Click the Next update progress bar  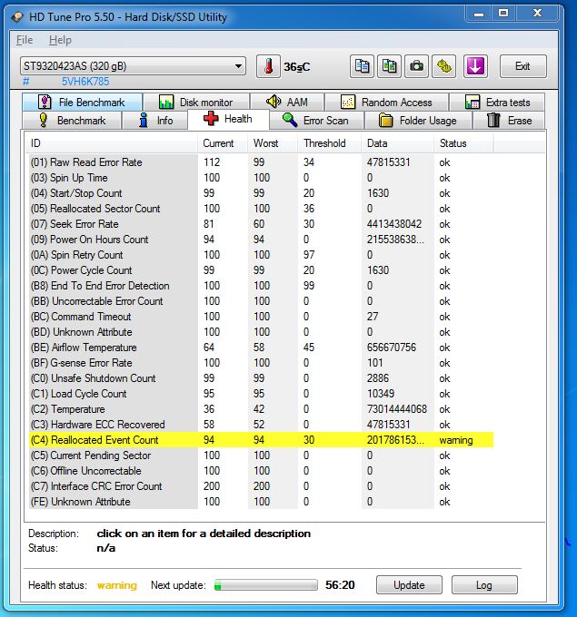point(265,584)
